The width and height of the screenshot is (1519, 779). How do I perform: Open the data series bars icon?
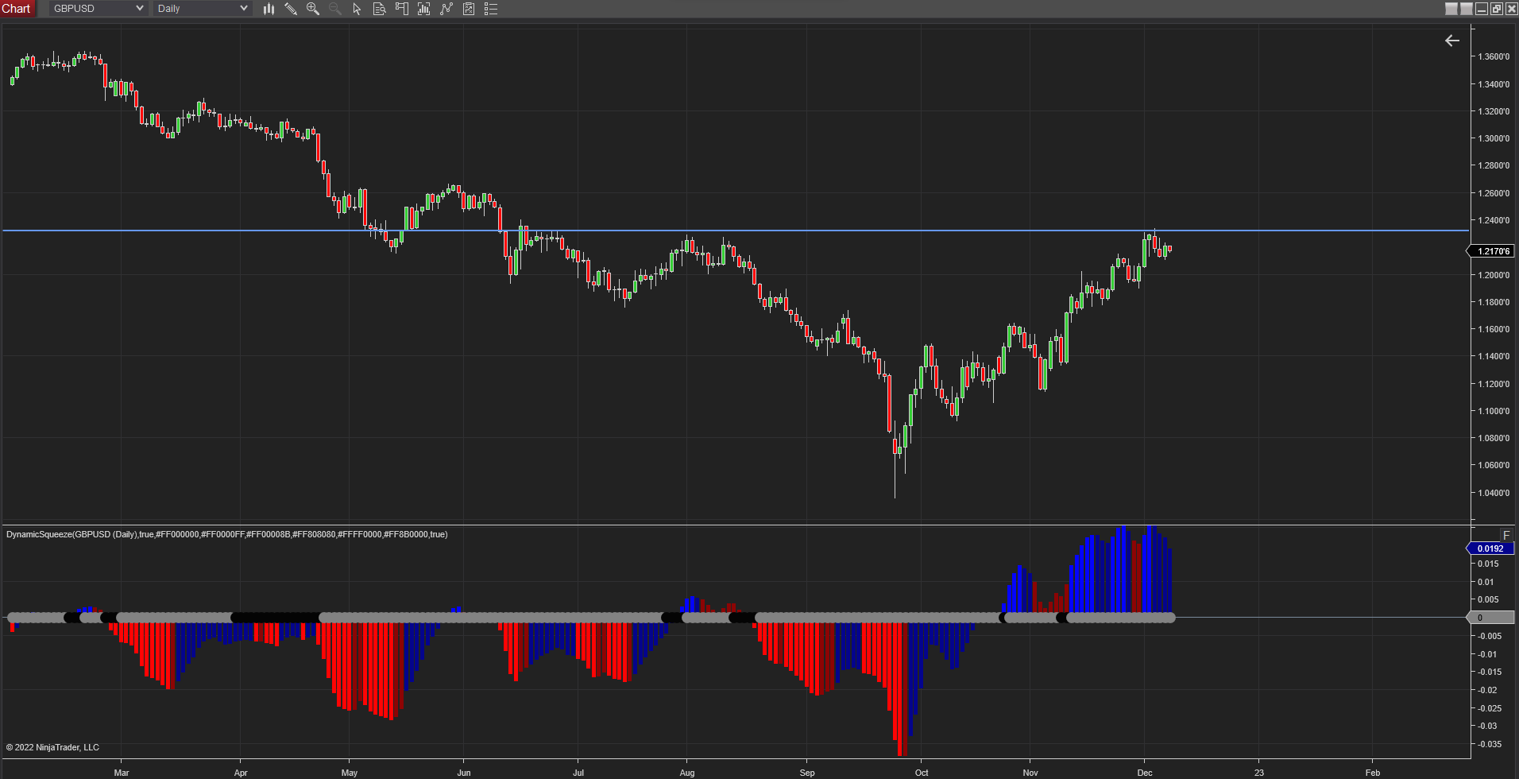(424, 9)
